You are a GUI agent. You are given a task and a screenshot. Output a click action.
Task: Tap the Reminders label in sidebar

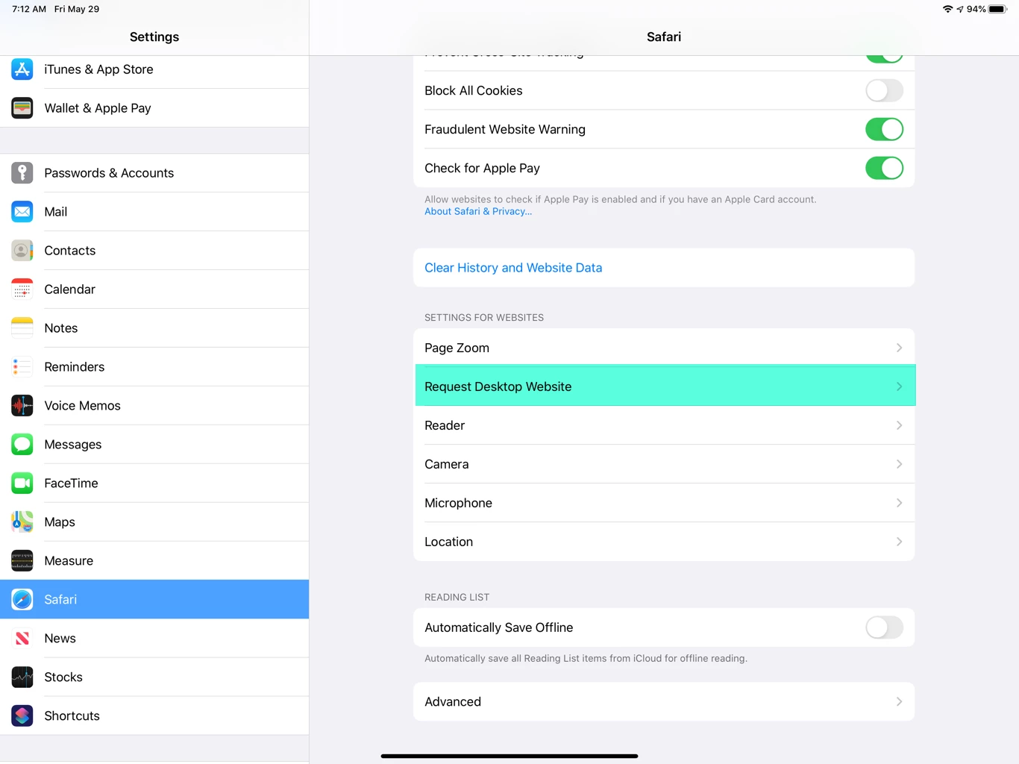click(x=74, y=367)
